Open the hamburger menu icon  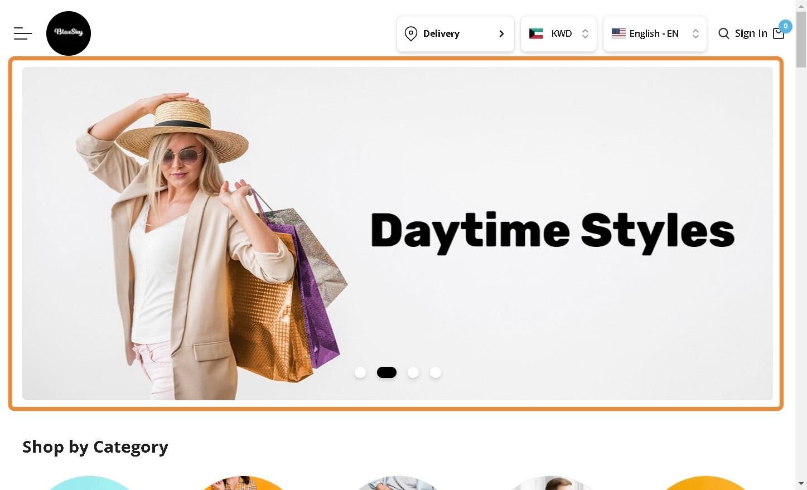(23, 33)
